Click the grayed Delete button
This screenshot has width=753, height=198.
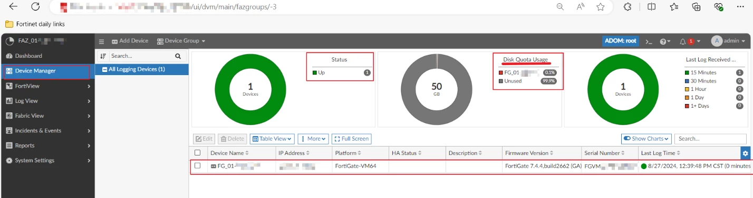(232, 139)
